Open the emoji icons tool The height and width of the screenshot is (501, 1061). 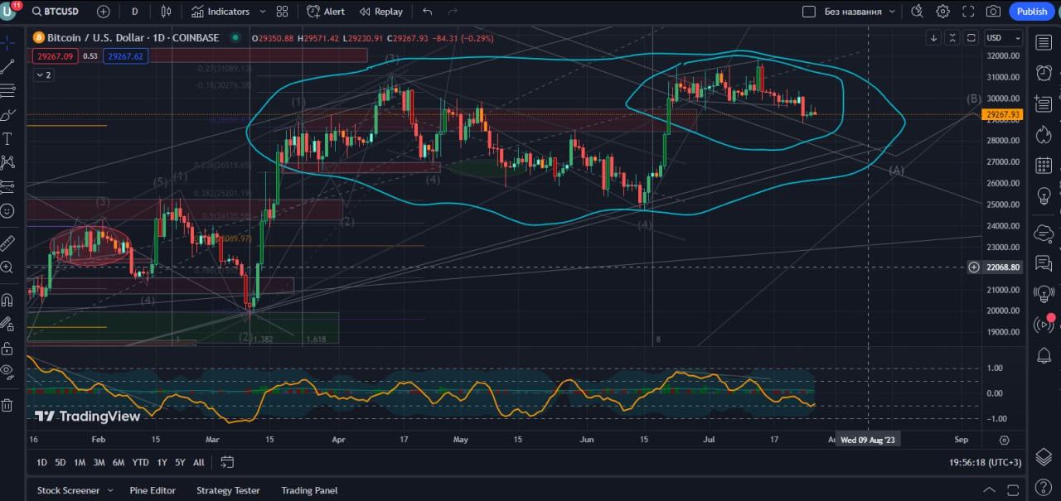[x=7, y=210]
